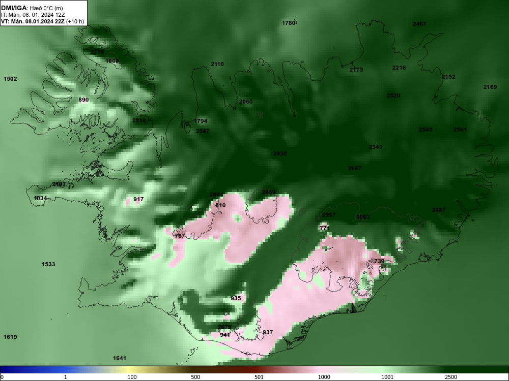The height and width of the screenshot is (381, 509).
Task: Select the 941 map label
Action: (224, 335)
